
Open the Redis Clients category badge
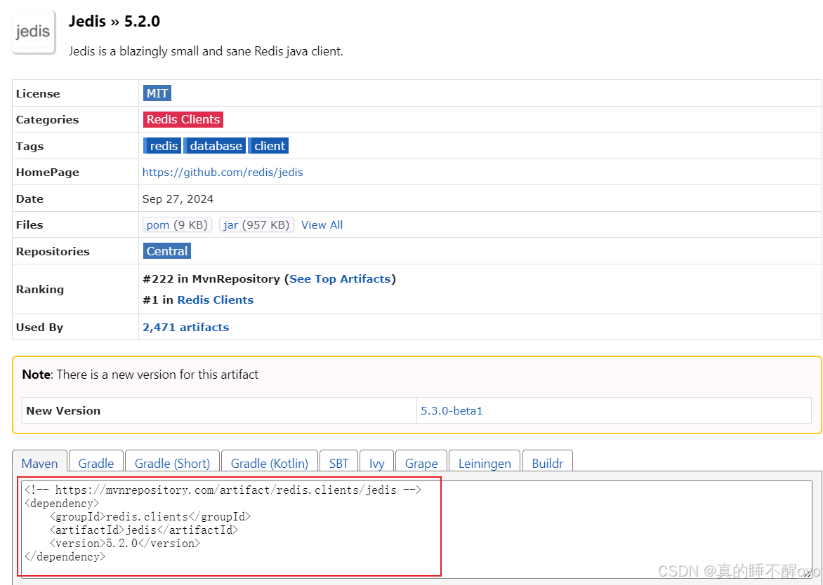tap(183, 119)
